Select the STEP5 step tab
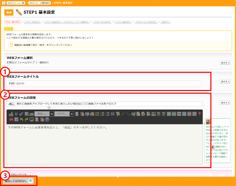Screen dimensions: 236x186 [x=123, y=22]
